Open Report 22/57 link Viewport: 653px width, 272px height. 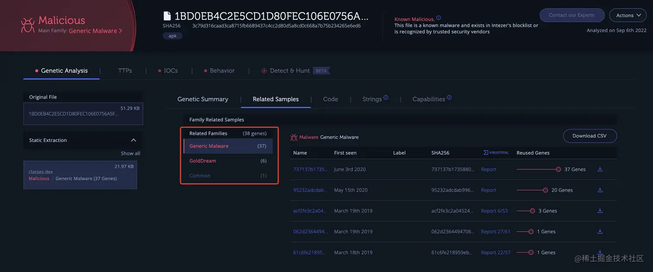pos(496,252)
